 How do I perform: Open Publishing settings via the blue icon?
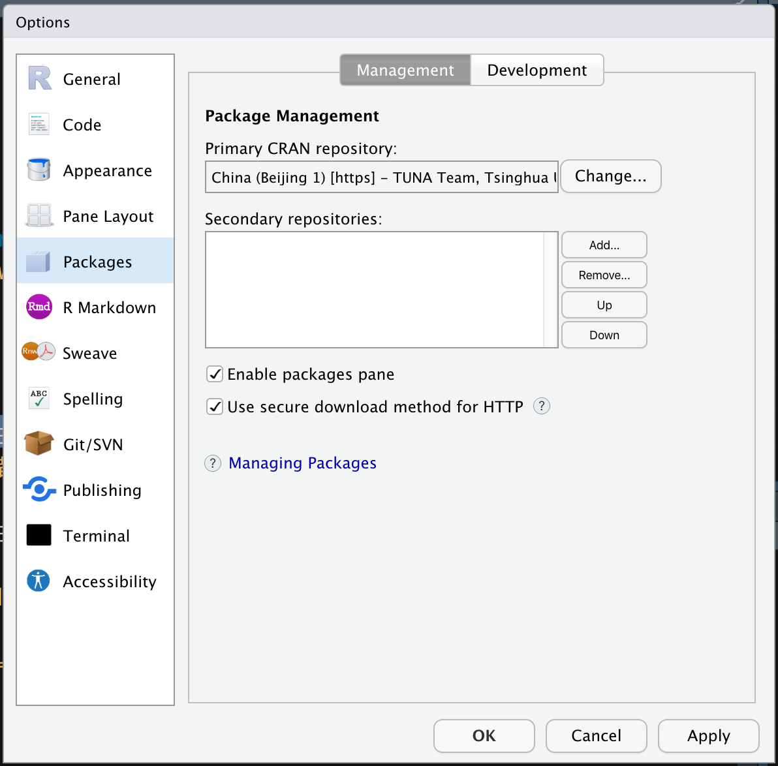tap(39, 489)
